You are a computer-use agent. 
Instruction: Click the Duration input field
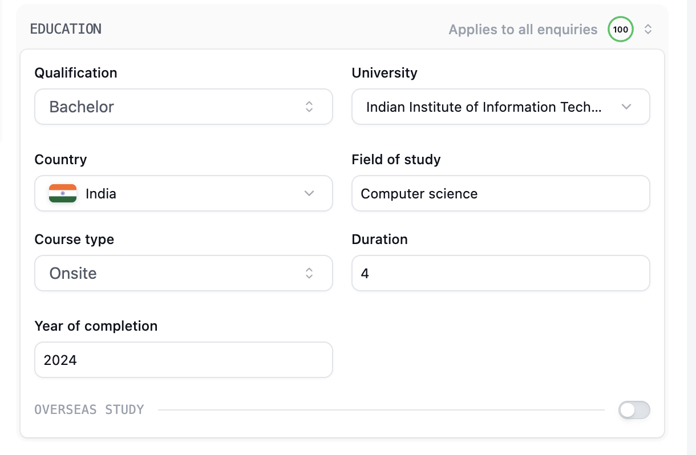pos(501,273)
